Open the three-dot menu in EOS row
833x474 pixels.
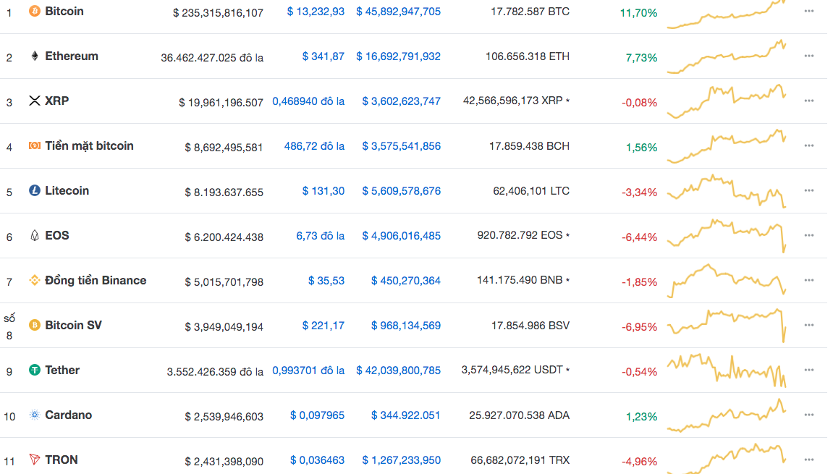click(809, 235)
